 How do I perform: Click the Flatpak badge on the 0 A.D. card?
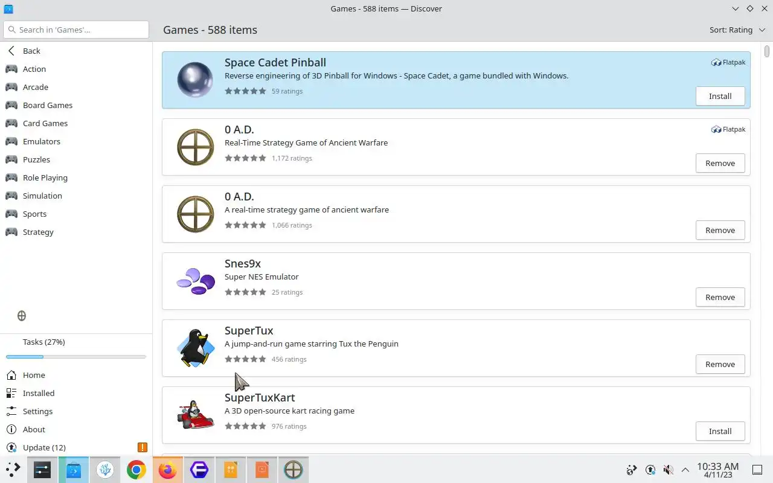click(x=728, y=129)
